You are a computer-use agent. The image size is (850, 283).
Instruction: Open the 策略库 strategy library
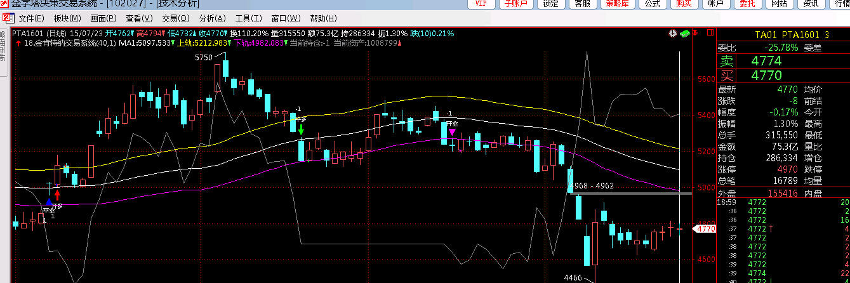pos(617,4)
